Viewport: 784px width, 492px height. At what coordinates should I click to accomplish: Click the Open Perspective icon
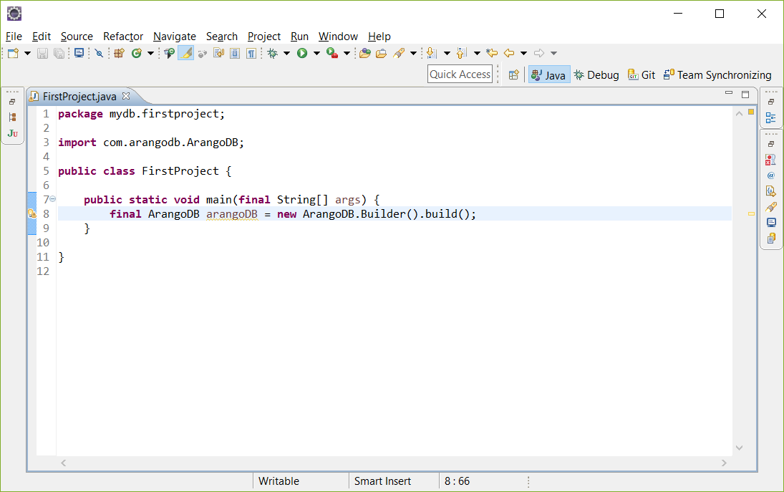pos(513,75)
